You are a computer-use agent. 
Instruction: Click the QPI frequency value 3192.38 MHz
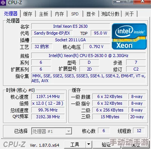[48, 117]
